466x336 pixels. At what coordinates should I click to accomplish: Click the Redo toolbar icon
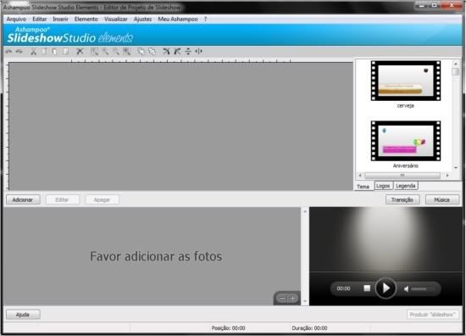point(19,52)
